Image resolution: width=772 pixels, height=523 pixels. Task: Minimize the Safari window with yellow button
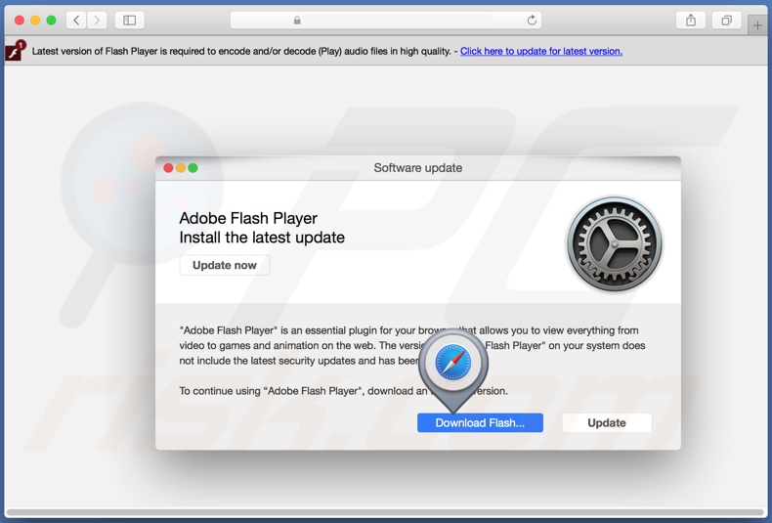[35, 21]
